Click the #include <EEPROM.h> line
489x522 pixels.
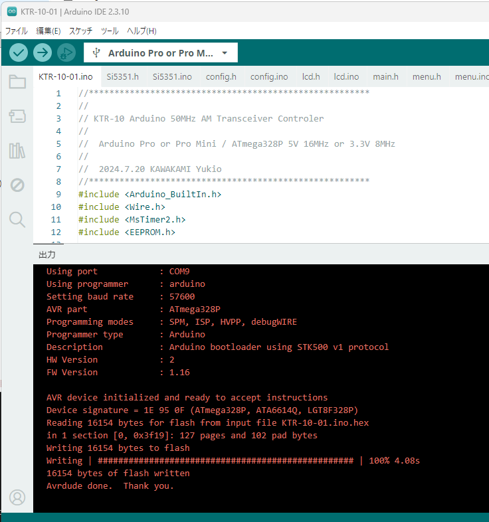tap(127, 232)
